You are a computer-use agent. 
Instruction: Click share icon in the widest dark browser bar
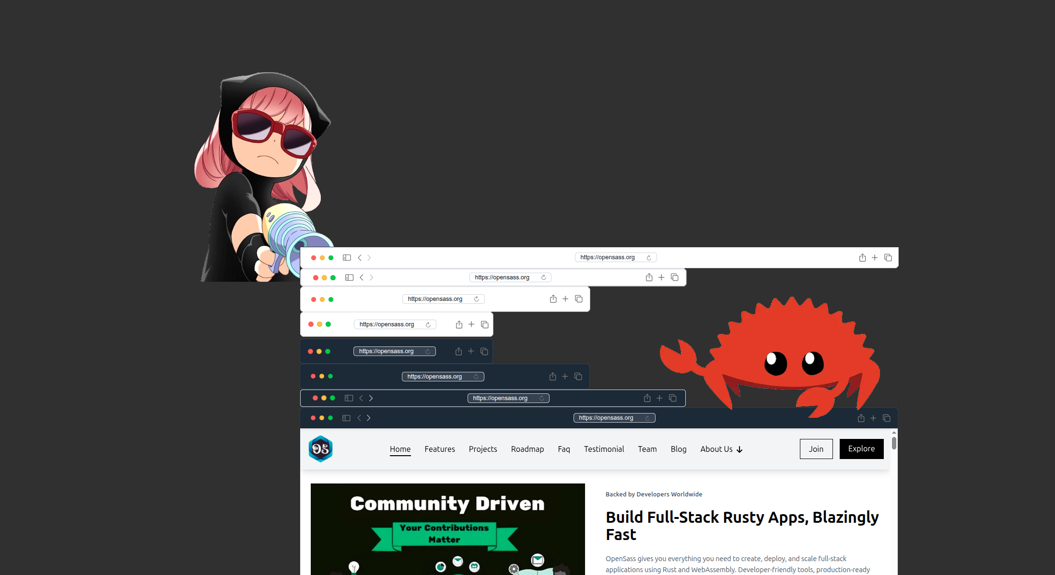coord(861,418)
